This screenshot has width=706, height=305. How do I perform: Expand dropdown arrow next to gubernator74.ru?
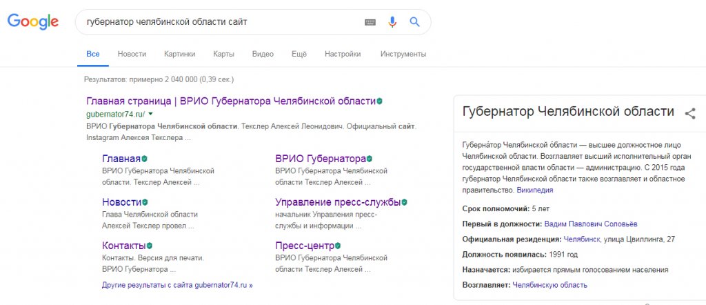click(150, 114)
